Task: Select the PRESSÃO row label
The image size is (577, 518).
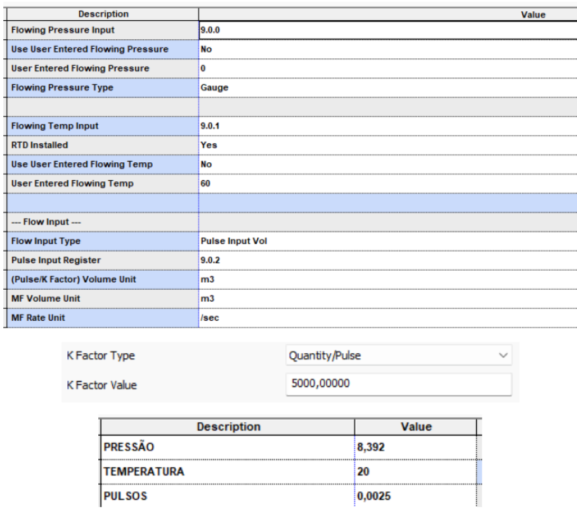Action: 129,447
